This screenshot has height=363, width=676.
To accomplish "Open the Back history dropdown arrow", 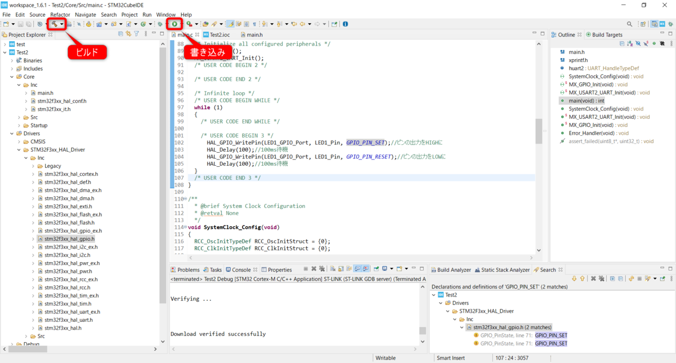I will point(309,24).
